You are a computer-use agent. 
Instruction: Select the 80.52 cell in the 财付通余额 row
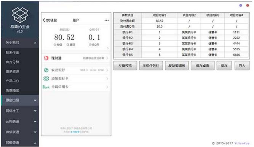160,21
